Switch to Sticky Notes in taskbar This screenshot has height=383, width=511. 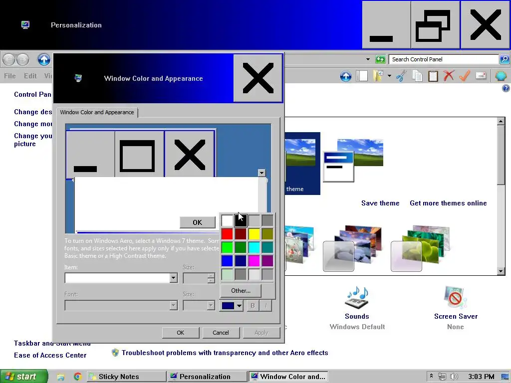tap(126, 377)
